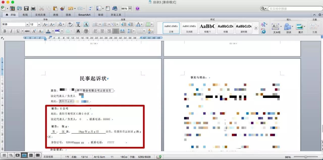Click the Copy icon in toolbar
The image size is (323, 160).
click(x=48, y=8)
